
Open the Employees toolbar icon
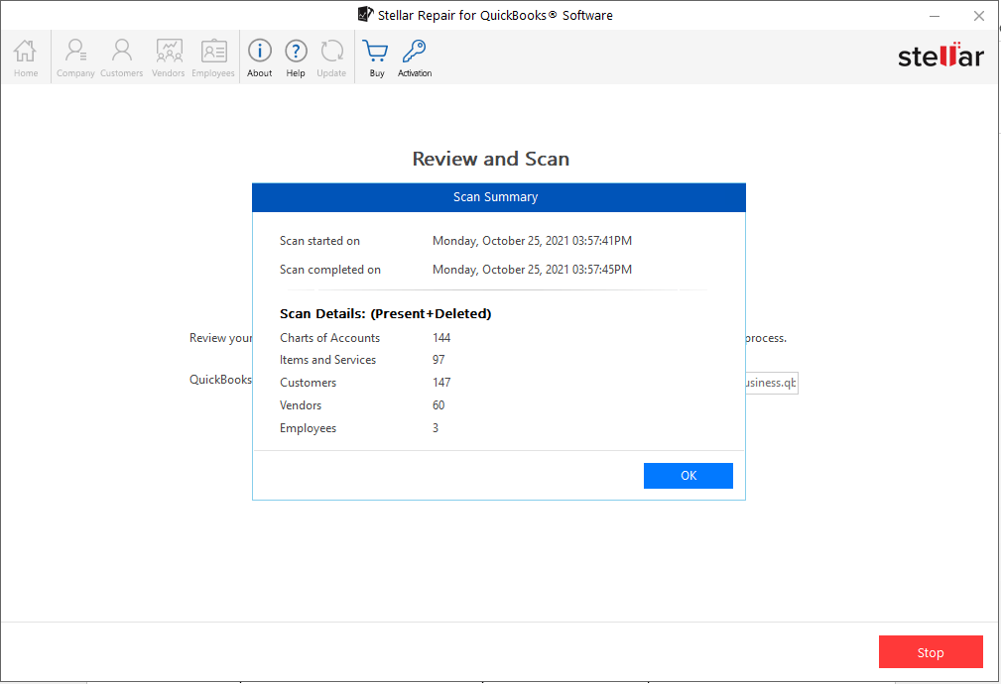[213, 58]
